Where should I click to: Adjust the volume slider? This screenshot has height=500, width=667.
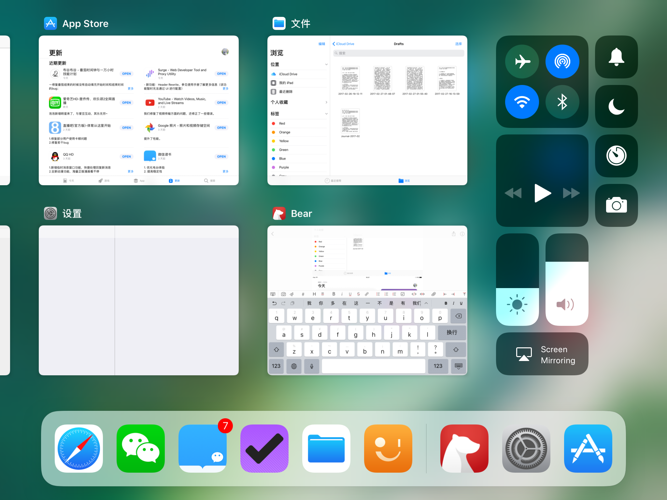567,280
